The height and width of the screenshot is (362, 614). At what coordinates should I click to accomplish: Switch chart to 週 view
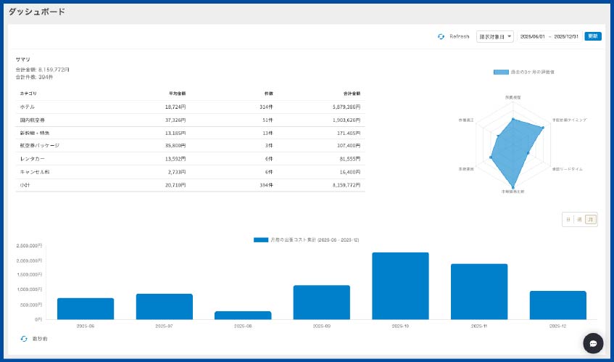[x=579, y=219]
